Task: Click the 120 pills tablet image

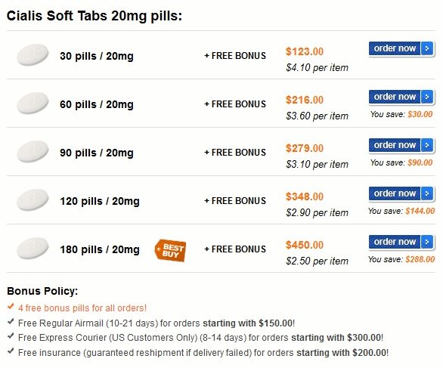Action: [33, 200]
